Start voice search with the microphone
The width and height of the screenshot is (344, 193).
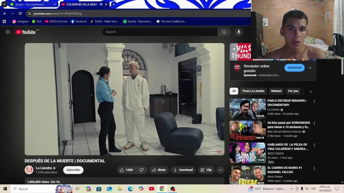tap(239, 32)
